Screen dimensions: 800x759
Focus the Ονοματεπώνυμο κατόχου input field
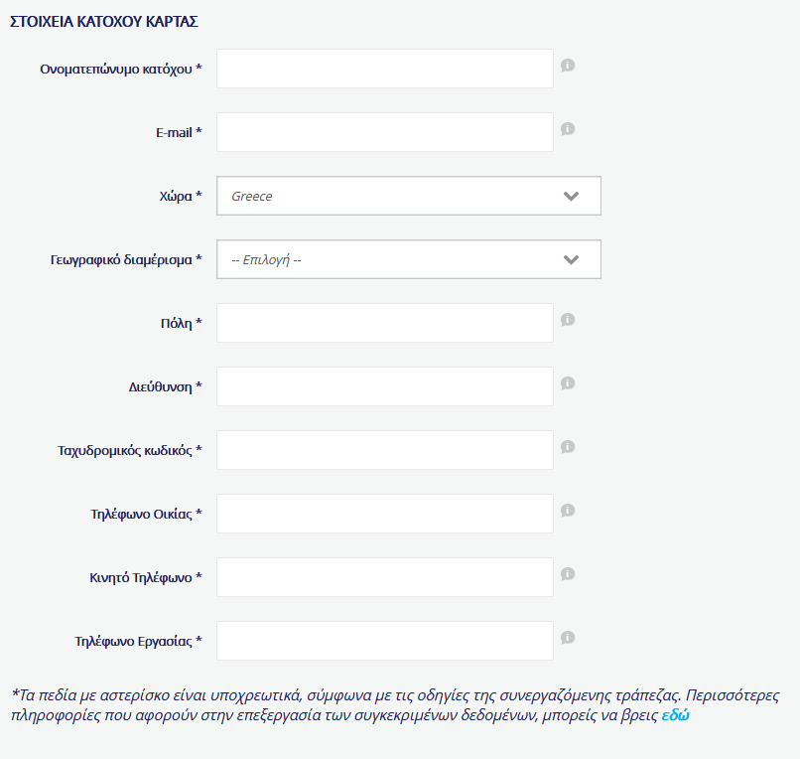point(385,69)
